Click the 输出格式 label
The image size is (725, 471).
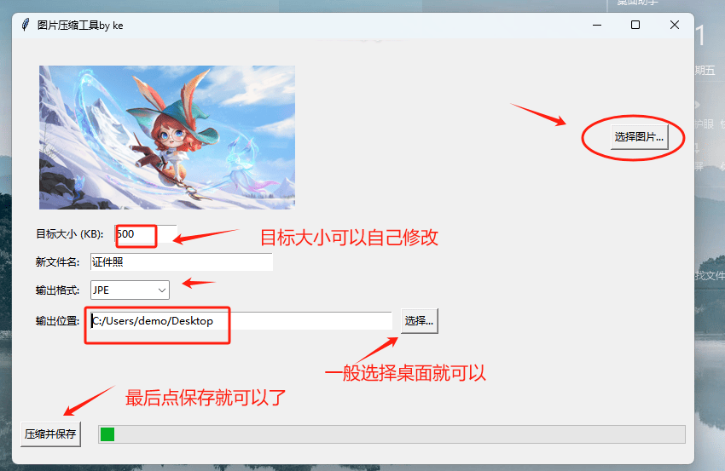pos(57,290)
